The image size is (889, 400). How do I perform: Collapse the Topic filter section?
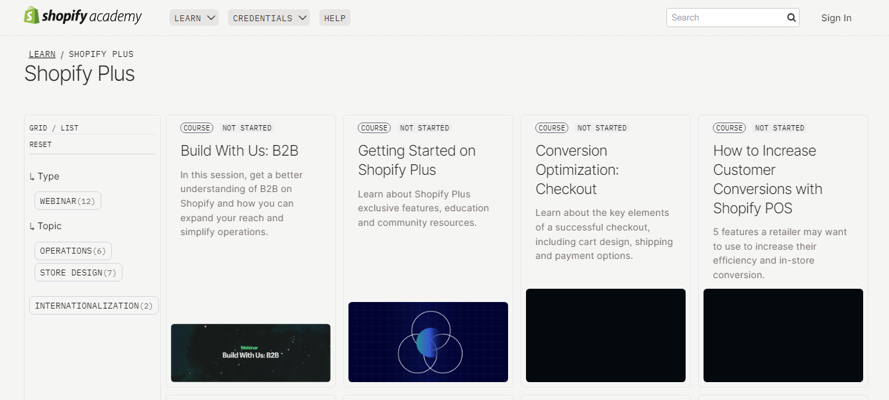(x=46, y=226)
